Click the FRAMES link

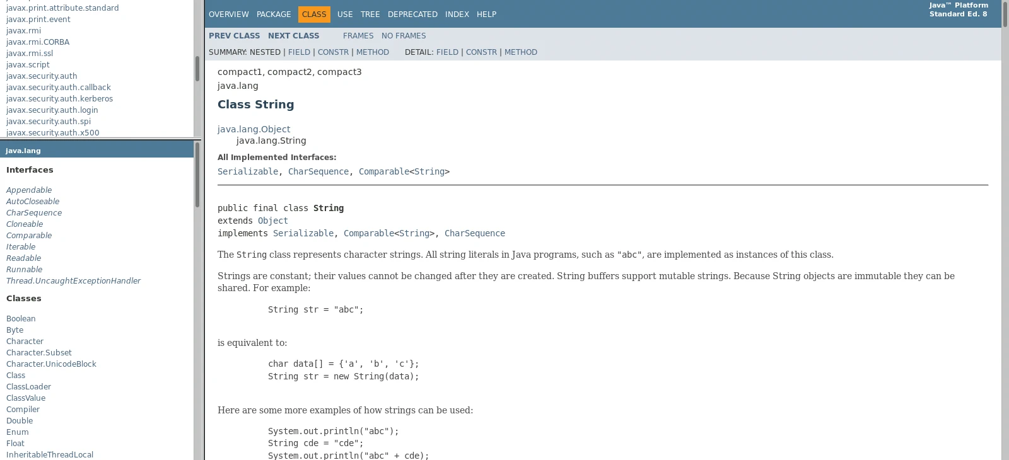point(358,36)
